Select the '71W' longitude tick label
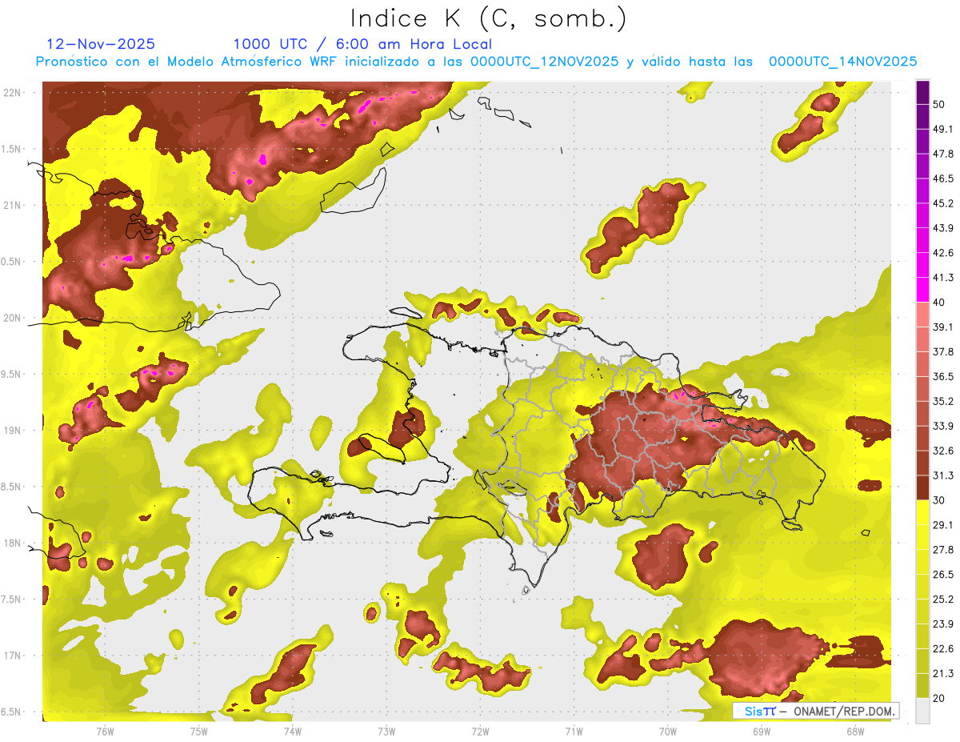Screen dimensions: 960x742 click(574, 731)
